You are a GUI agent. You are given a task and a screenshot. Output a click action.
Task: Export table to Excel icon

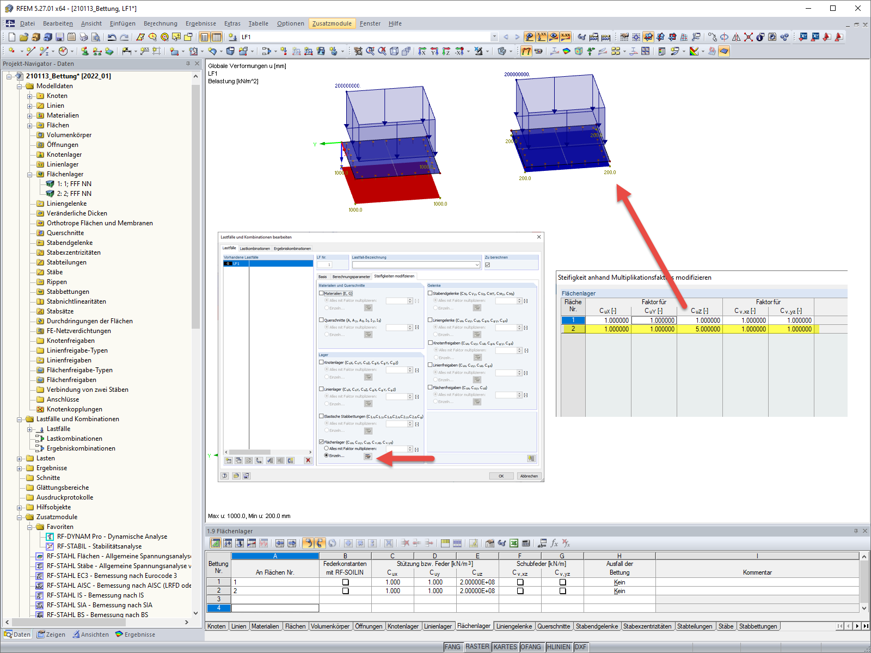(x=513, y=543)
